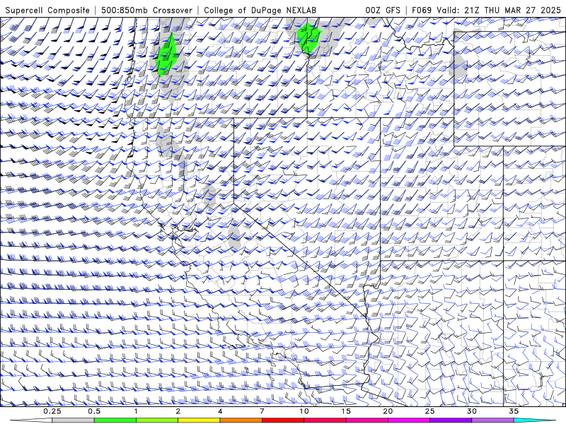Click the '21Z THU MAR 27 2025' valid time
The image size is (566, 424).
(512, 10)
